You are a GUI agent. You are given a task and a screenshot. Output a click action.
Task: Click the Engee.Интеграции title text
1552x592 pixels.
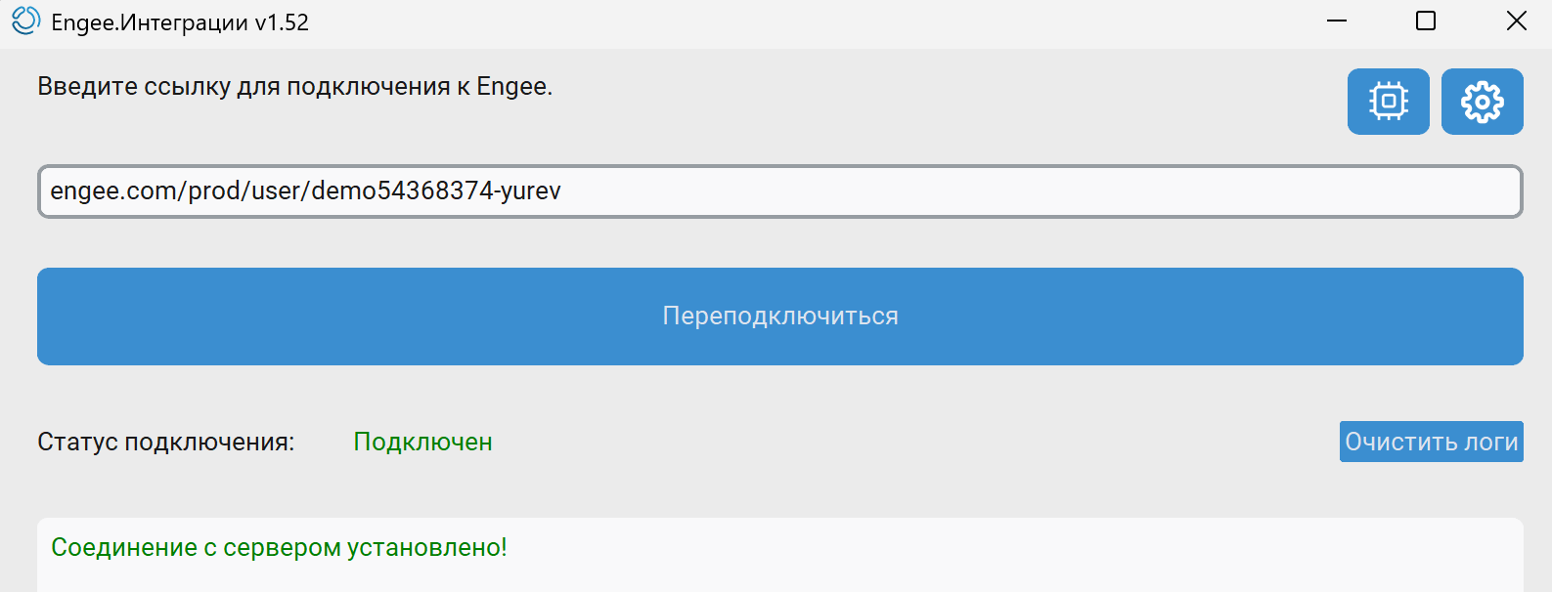(150, 22)
